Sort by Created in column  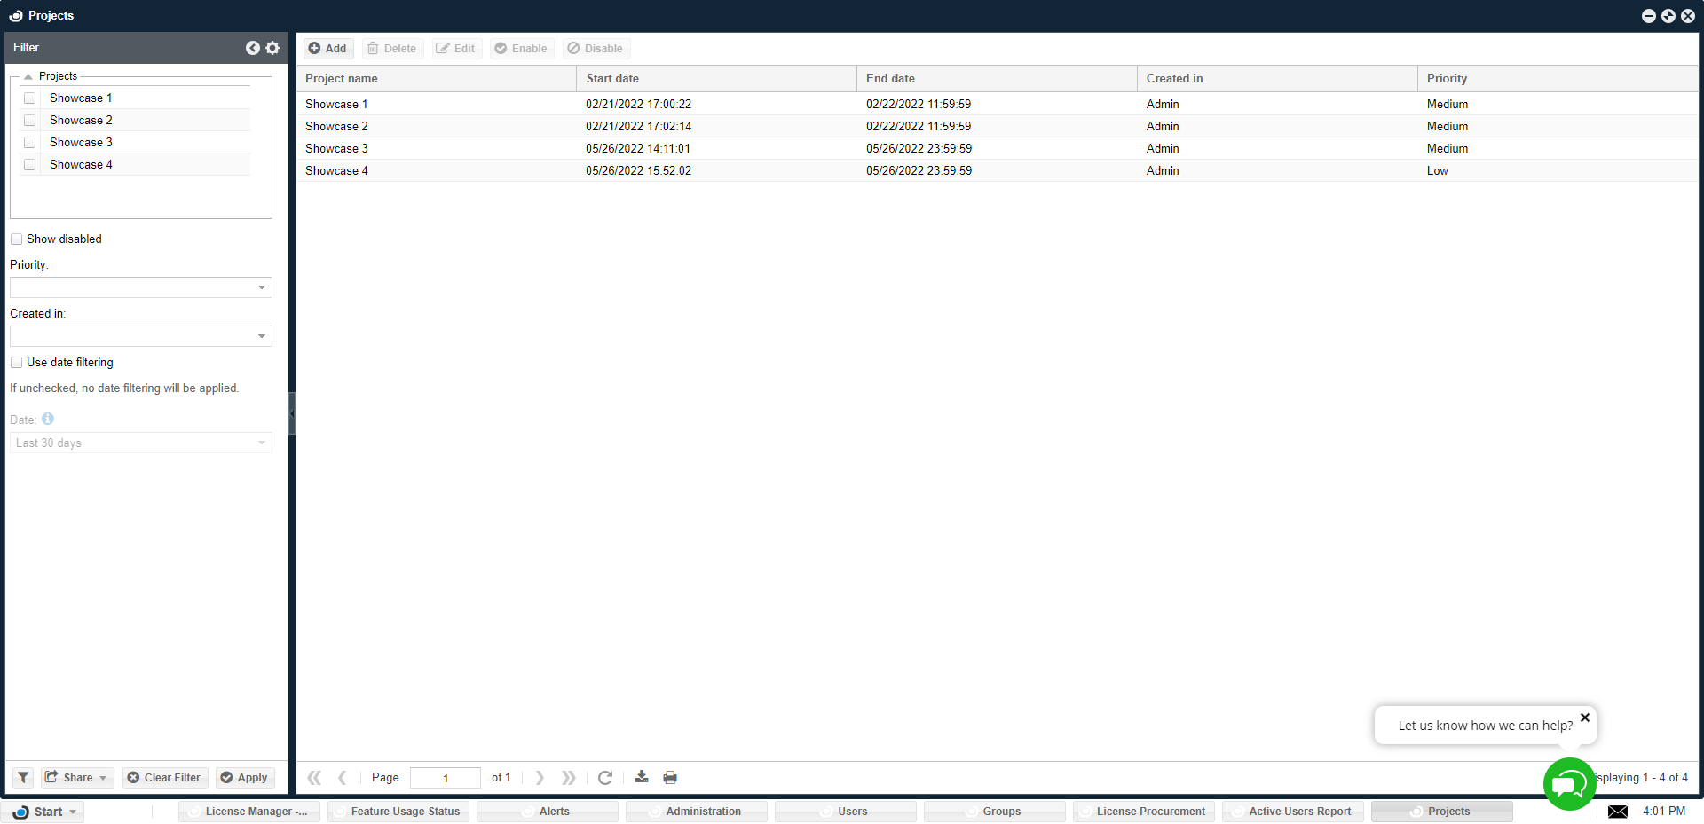click(1277, 79)
